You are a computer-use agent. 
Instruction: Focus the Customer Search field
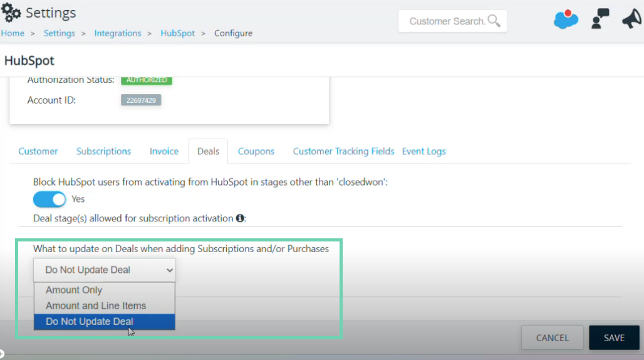pos(452,21)
